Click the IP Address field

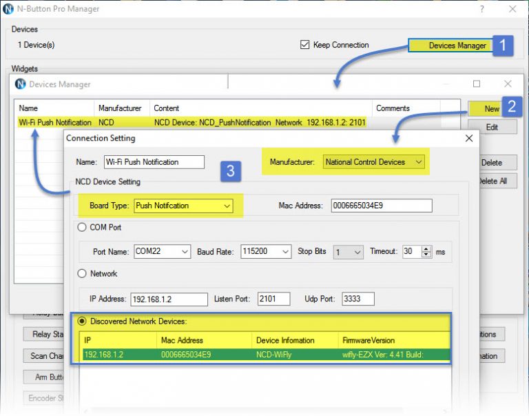(x=169, y=299)
